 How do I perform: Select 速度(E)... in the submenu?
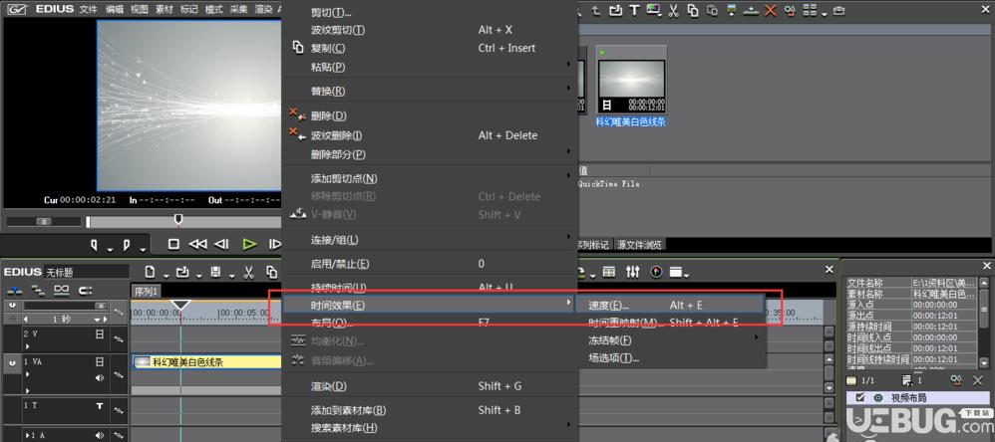(669, 306)
